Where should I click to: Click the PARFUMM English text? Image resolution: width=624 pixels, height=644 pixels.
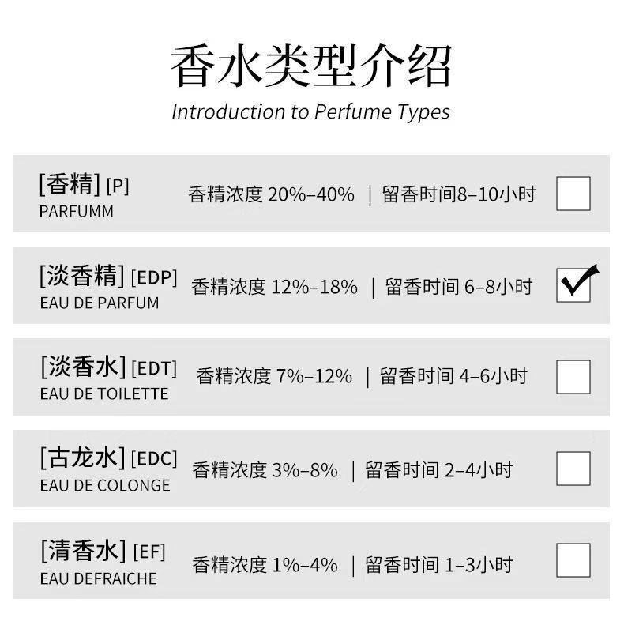77,212
